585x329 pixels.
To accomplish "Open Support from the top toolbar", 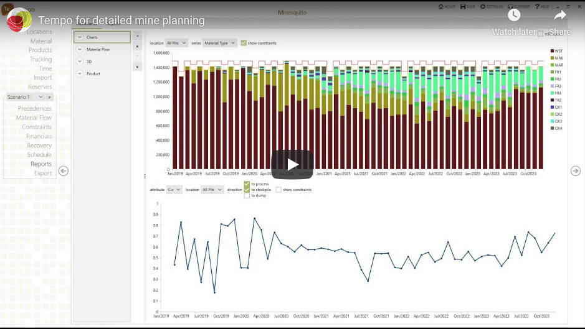I will [519, 6].
